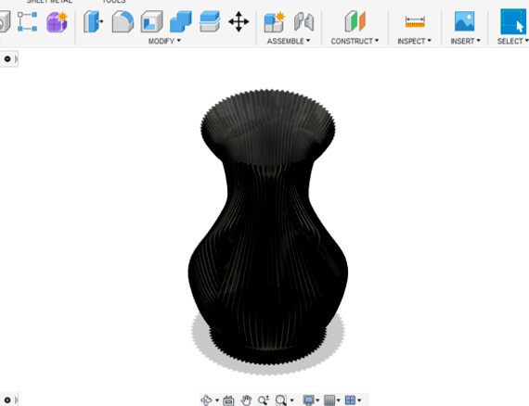
Task: Open the MODIFY dropdown menu
Action: pos(164,41)
